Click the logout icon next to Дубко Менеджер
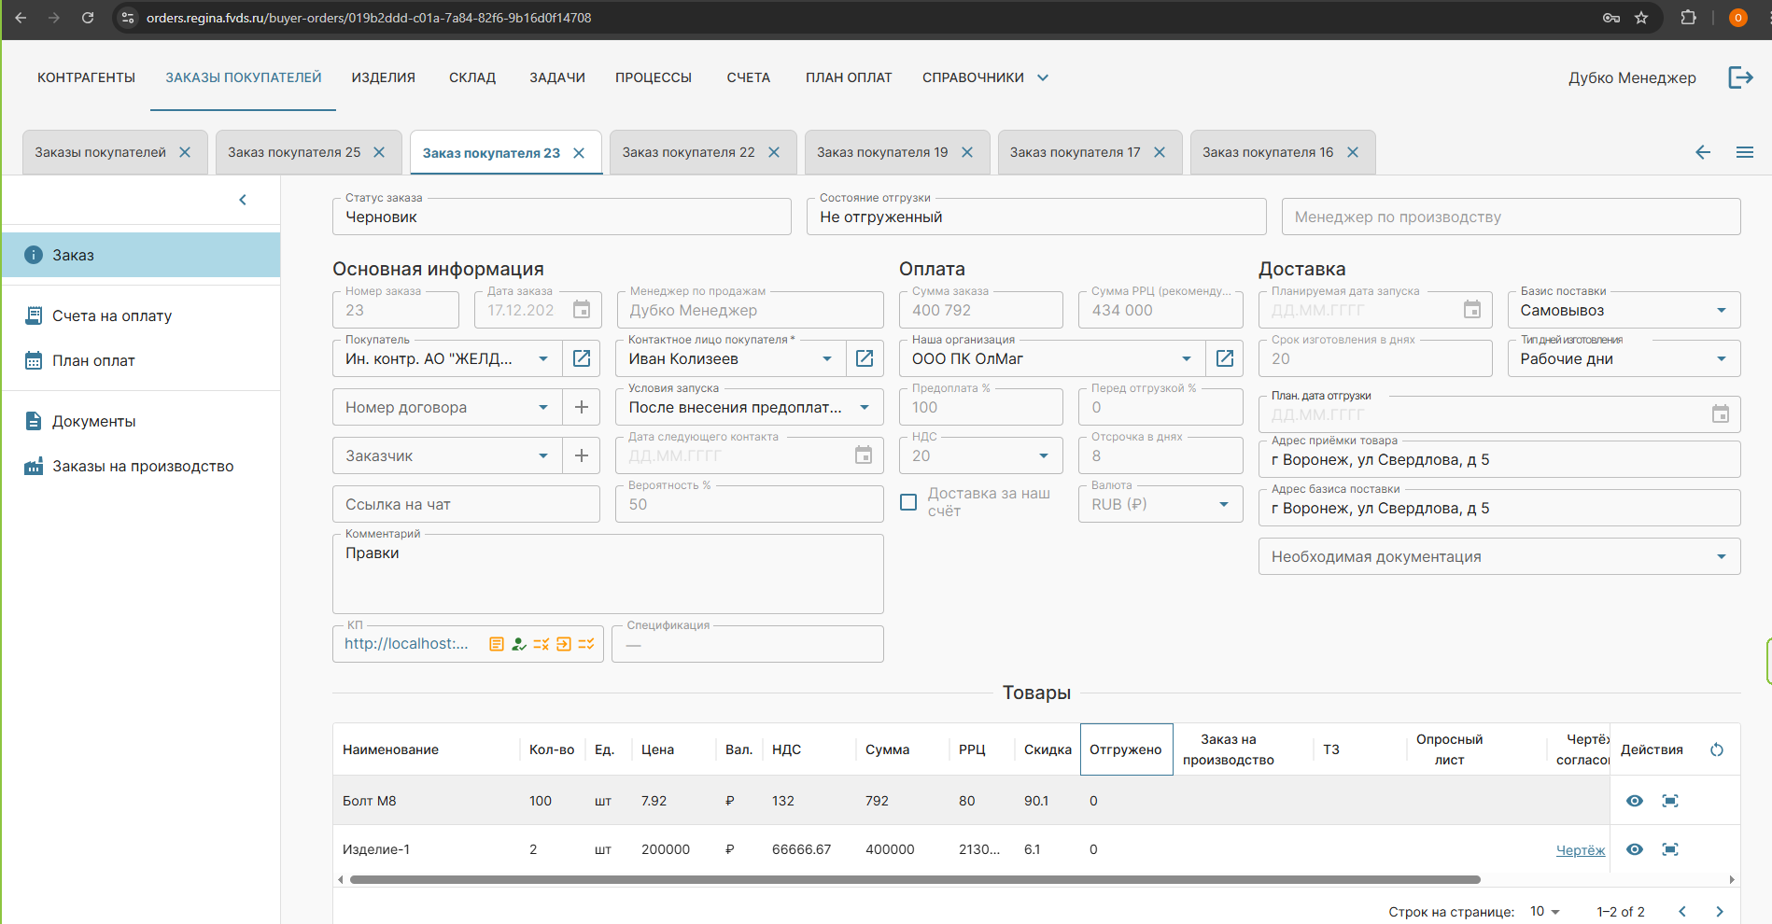Image resolution: width=1772 pixels, height=924 pixels. (1740, 77)
